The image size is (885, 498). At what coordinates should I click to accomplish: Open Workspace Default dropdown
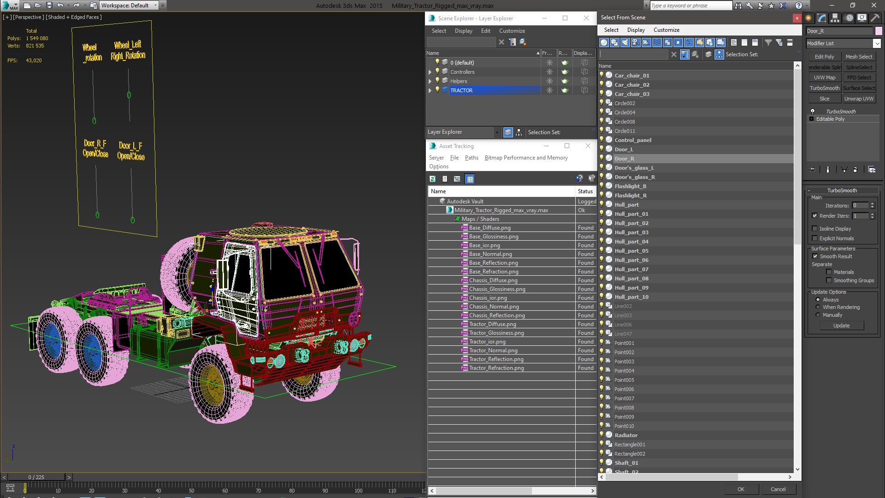[x=155, y=6]
